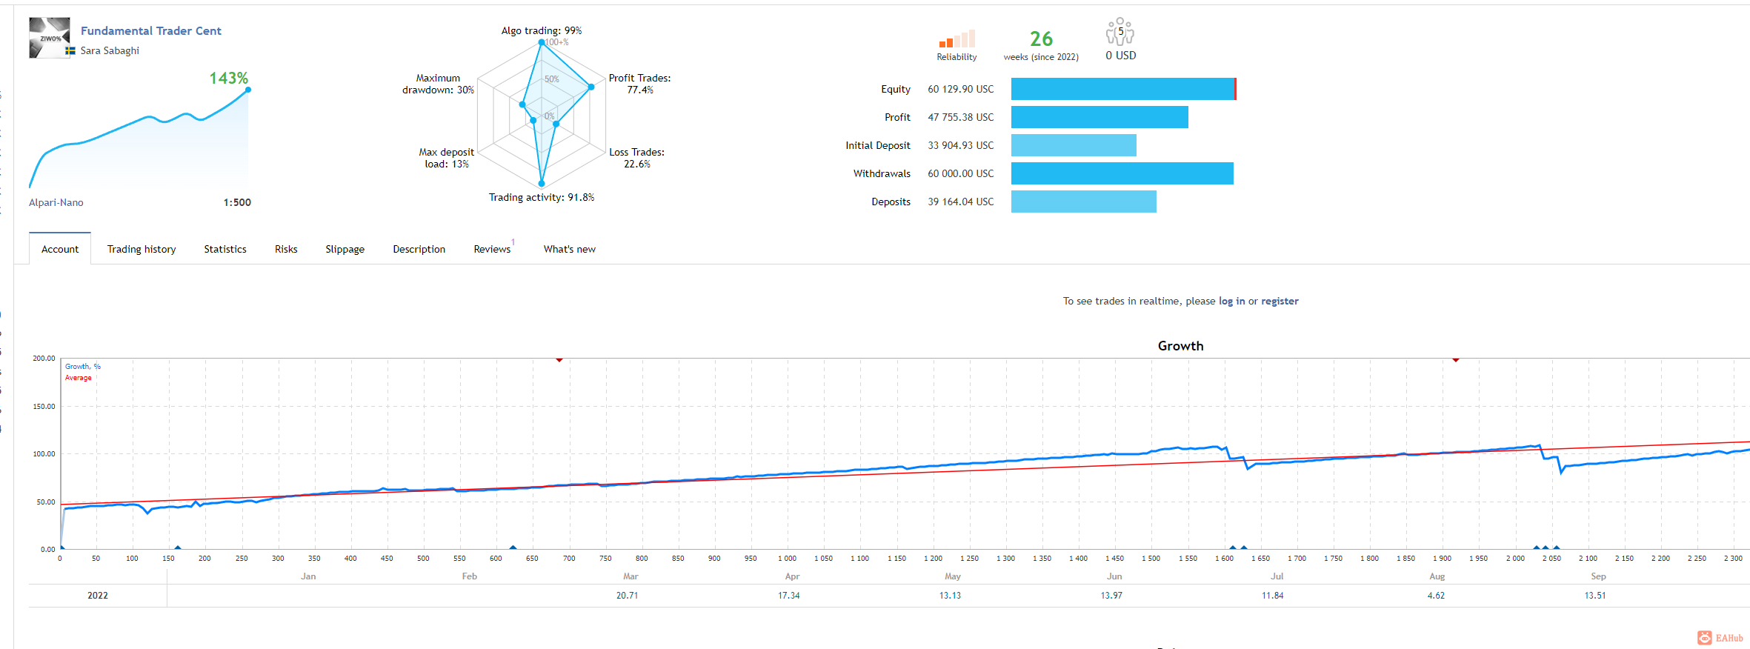Viewport: 1750px width, 649px height.
Task: Open the Trading history tab
Action: [142, 249]
